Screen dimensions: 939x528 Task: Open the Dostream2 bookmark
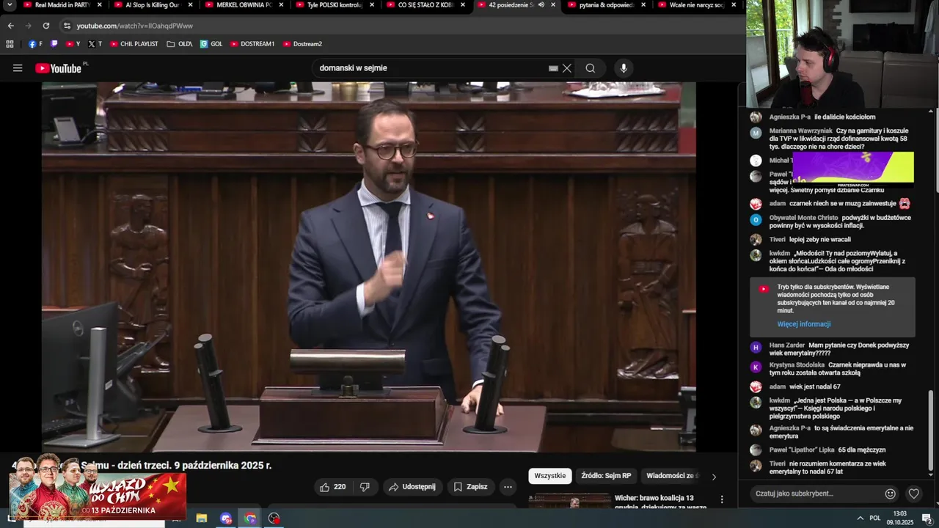coord(302,44)
